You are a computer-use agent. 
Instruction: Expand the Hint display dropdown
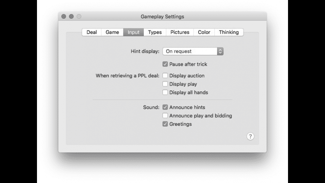(x=193, y=51)
